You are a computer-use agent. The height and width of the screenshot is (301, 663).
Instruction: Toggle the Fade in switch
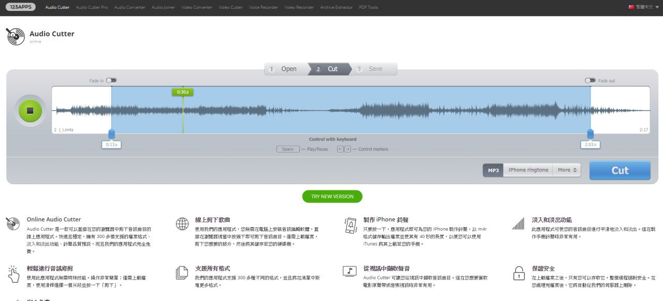click(111, 81)
